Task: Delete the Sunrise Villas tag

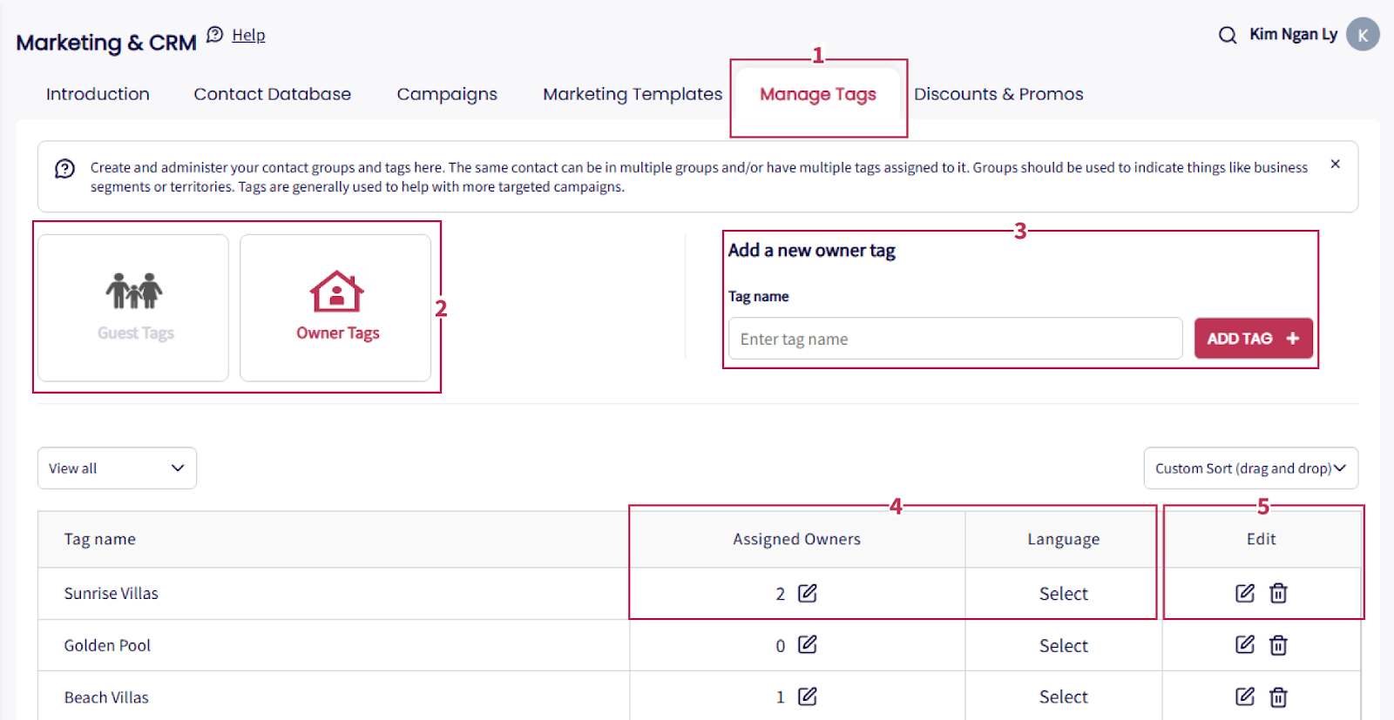Action: (x=1278, y=593)
